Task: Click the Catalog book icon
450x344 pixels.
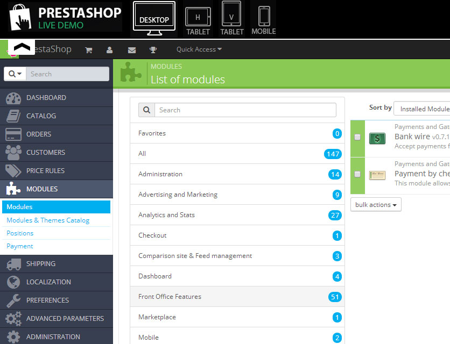Action: point(13,116)
